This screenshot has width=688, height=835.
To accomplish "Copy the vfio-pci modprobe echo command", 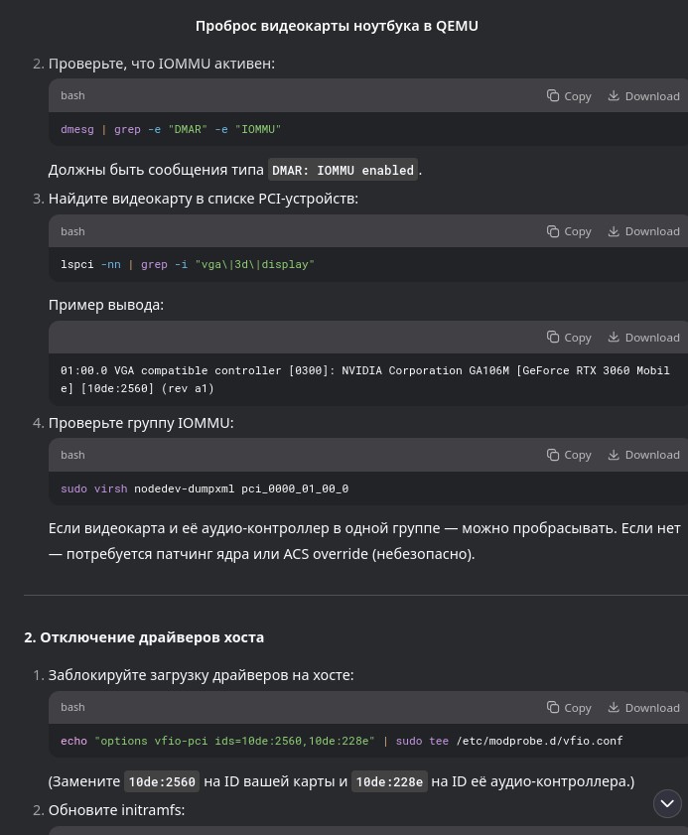I will point(569,707).
